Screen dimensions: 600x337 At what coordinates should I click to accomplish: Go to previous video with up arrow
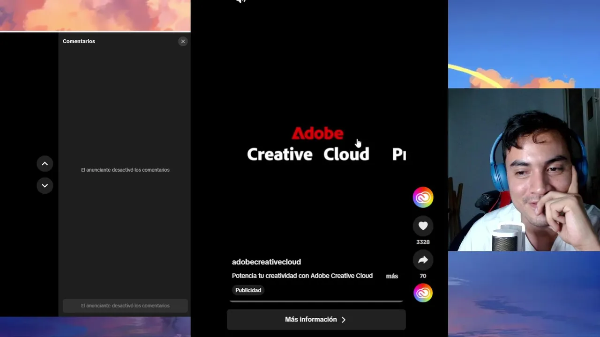click(45, 164)
